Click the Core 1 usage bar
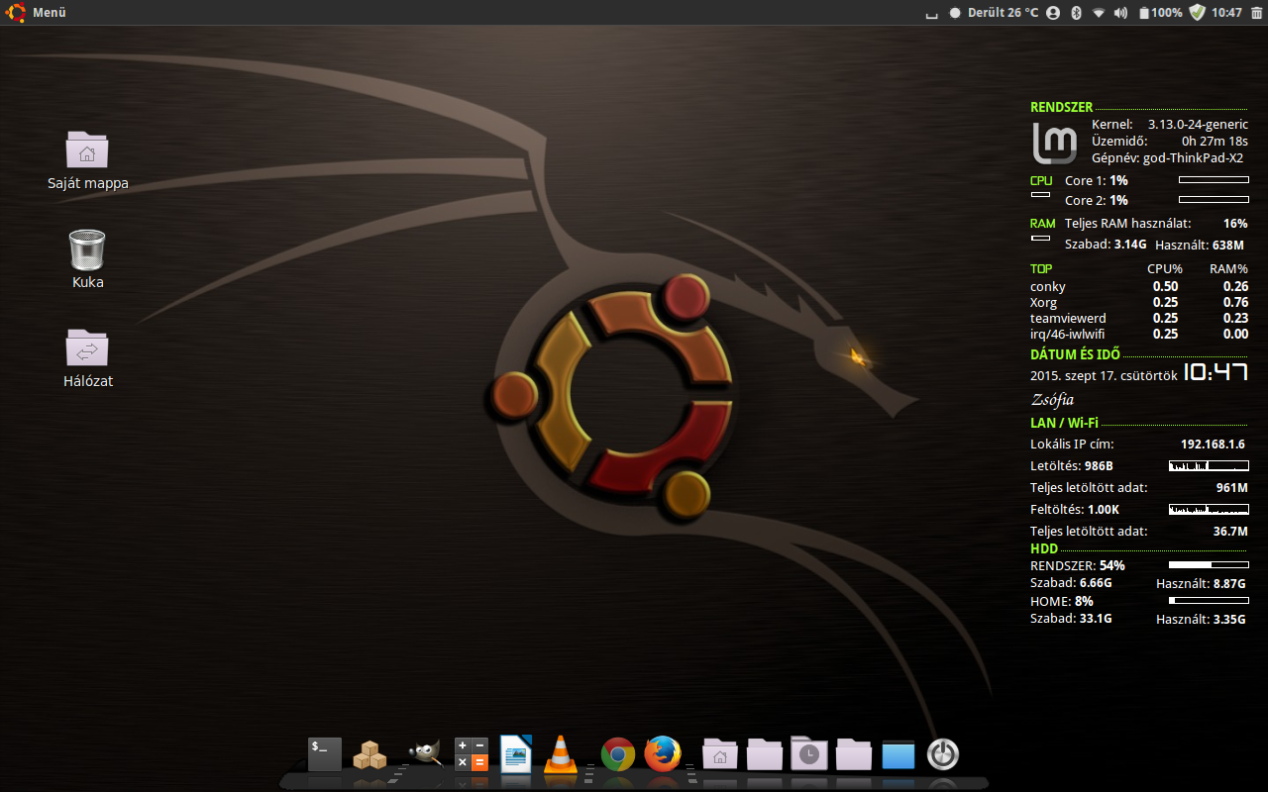This screenshot has width=1268, height=792. point(1214,180)
